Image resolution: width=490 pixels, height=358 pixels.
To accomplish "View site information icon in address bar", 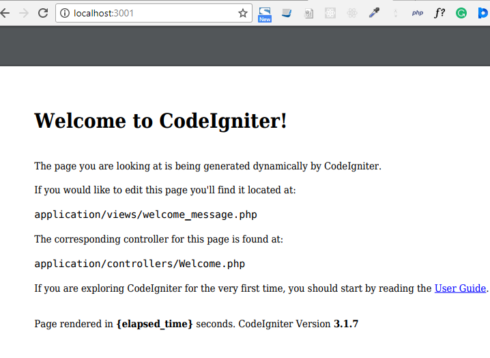I will pyautogui.click(x=65, y=13).
